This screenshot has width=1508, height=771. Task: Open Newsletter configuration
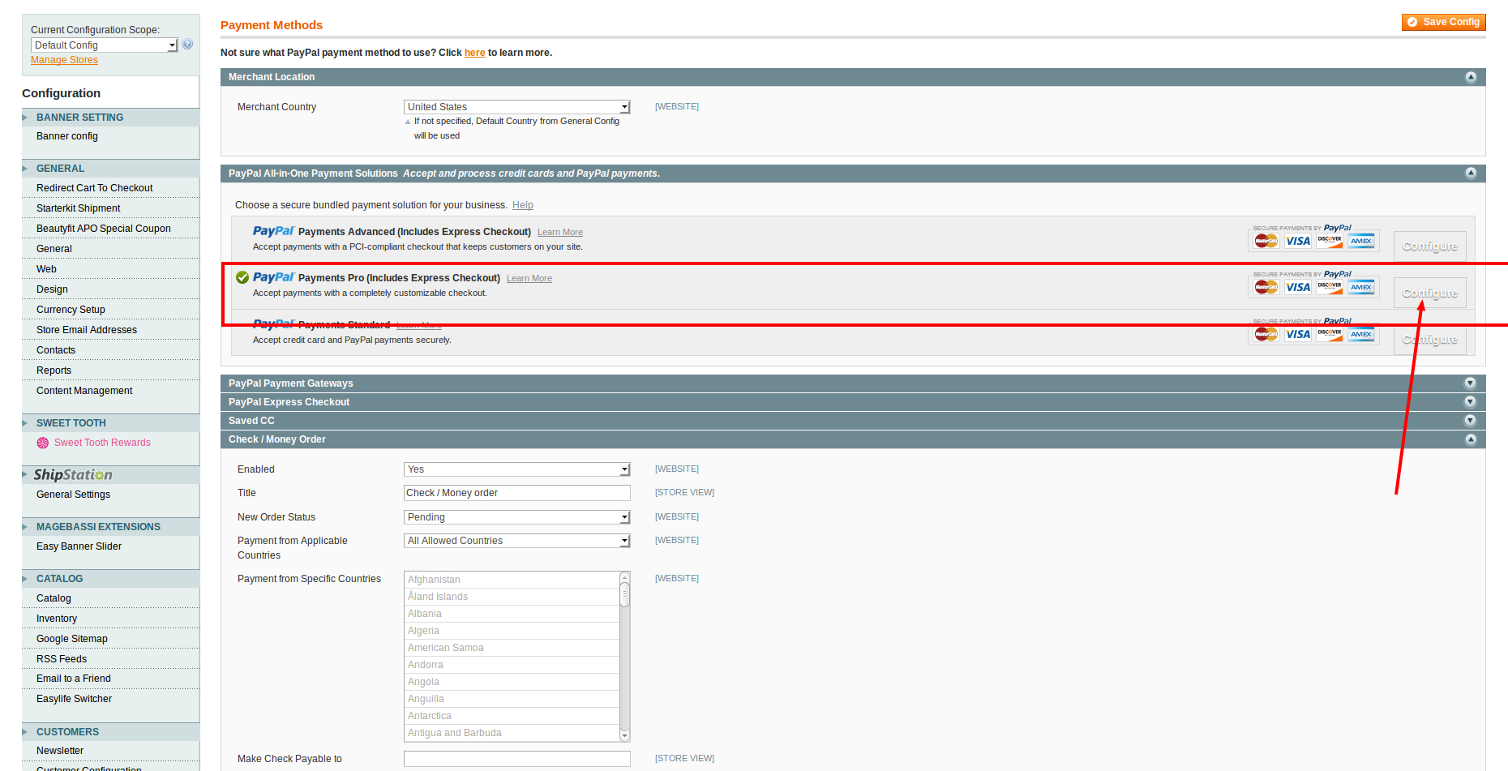[60, 751]
